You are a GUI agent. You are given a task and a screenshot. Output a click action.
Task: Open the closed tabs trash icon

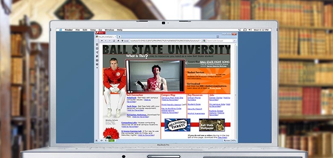click(218, 36)
